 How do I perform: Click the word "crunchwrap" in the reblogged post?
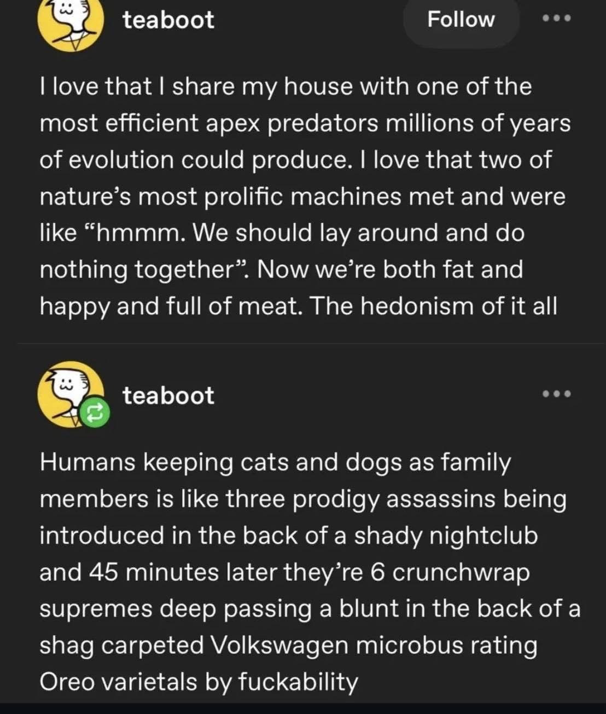point(461,572)
